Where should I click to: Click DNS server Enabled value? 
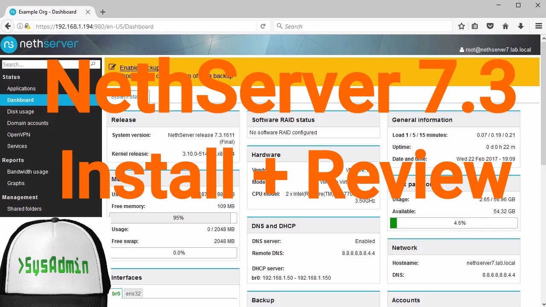point(365,241)
